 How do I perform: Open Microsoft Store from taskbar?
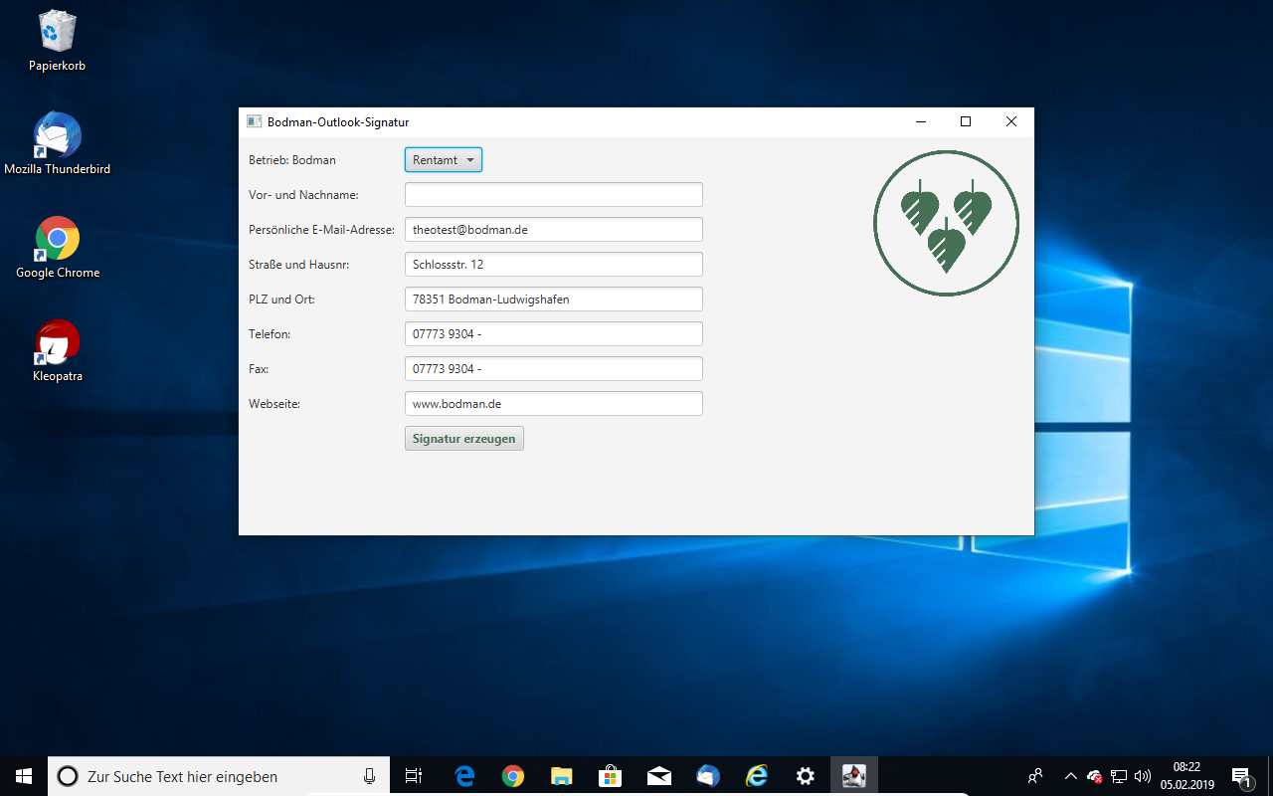tap(611, 776)
